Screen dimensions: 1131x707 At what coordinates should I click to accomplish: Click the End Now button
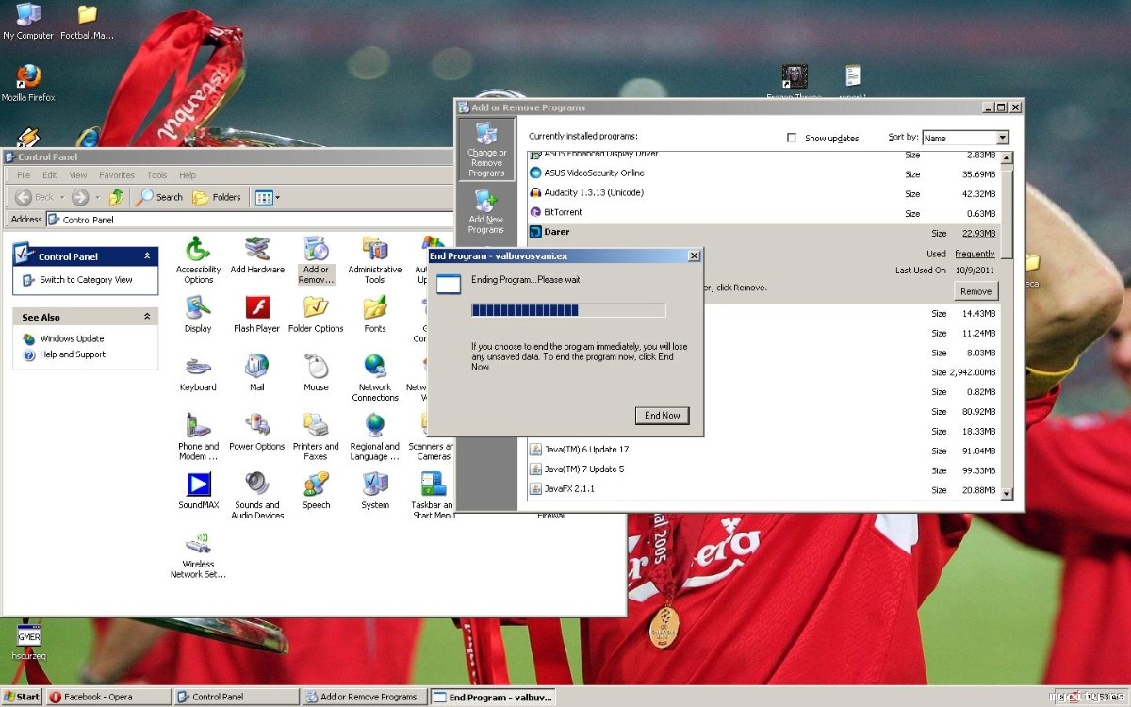(662, 415)
